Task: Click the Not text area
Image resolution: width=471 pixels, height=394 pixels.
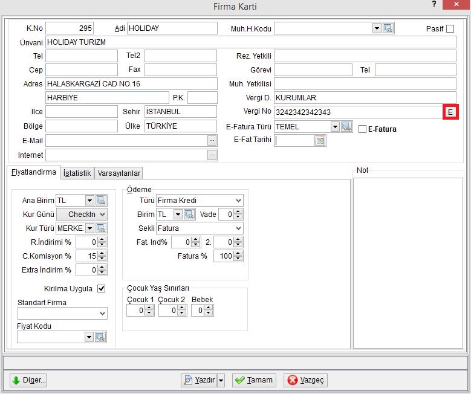Action: (408, 263)
